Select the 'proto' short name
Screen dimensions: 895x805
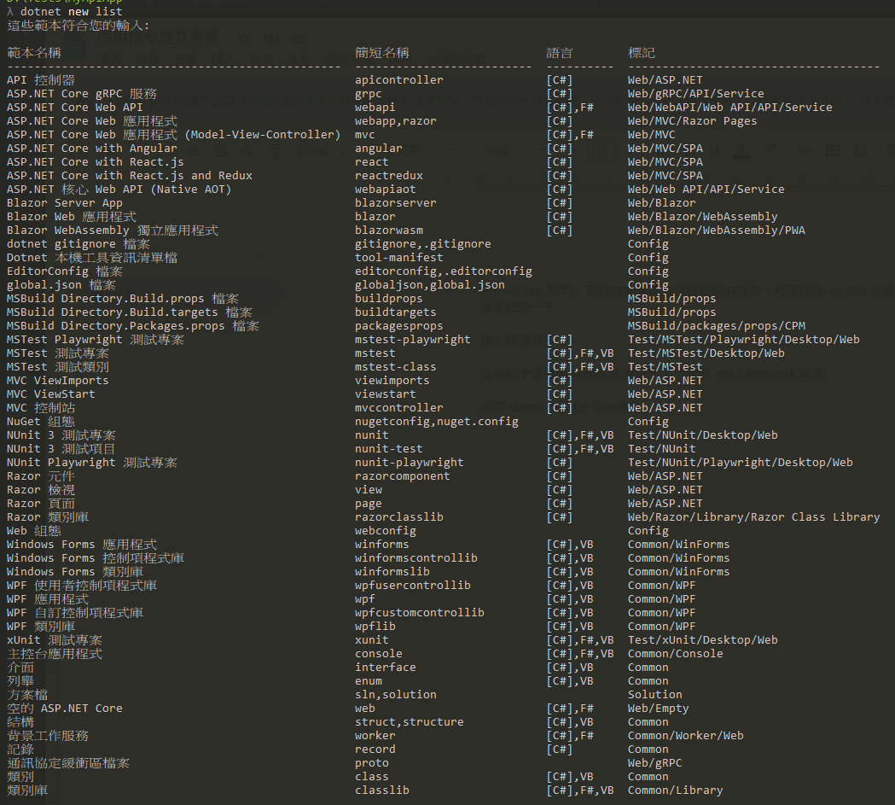[x=372, y=763]
